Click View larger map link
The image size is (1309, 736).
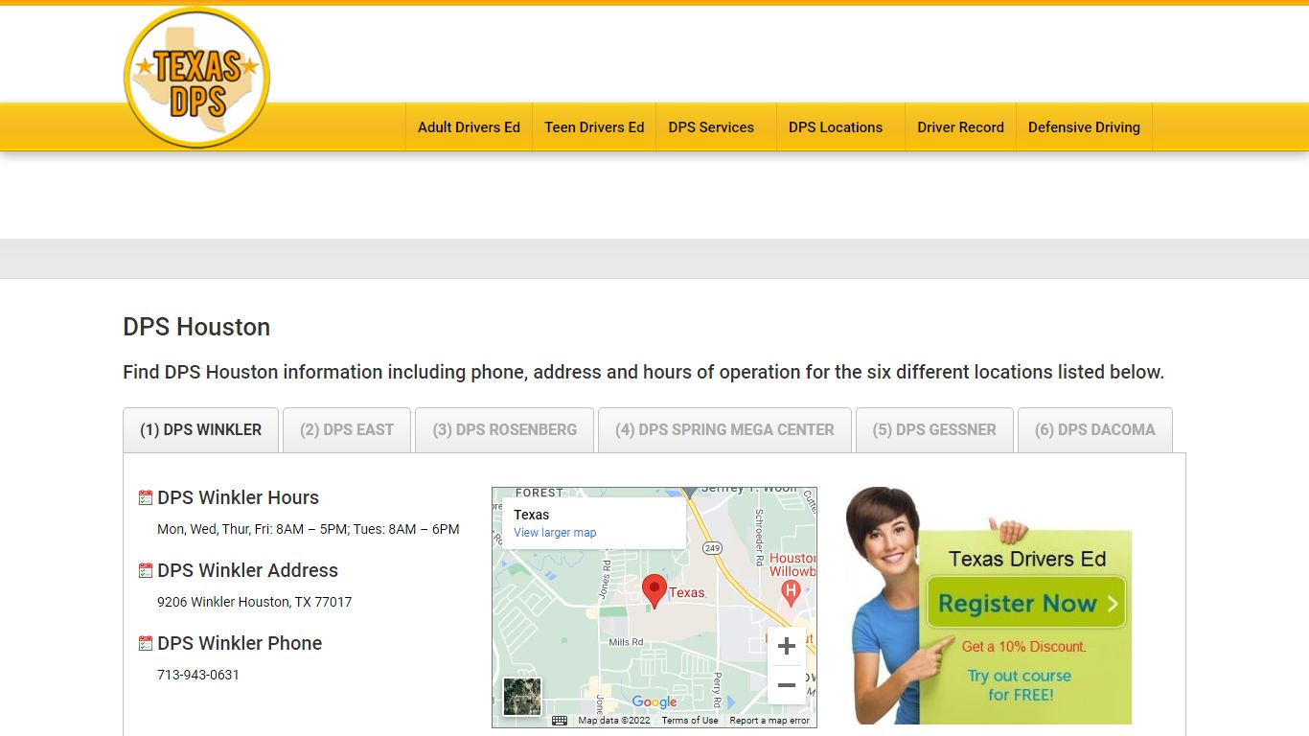click(555, 533)
